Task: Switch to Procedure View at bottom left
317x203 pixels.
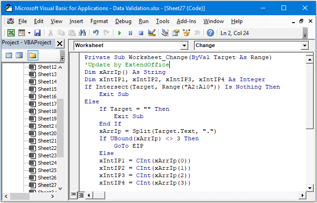Action: pos(73,195)
